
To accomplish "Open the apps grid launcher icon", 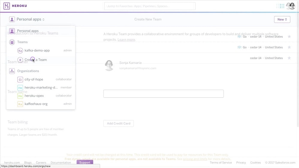I will [x=282, y=6].
